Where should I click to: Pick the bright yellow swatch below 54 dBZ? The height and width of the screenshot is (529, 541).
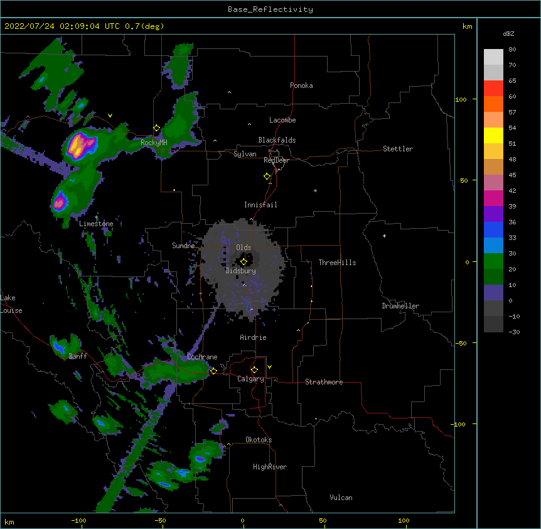point(493,135)
